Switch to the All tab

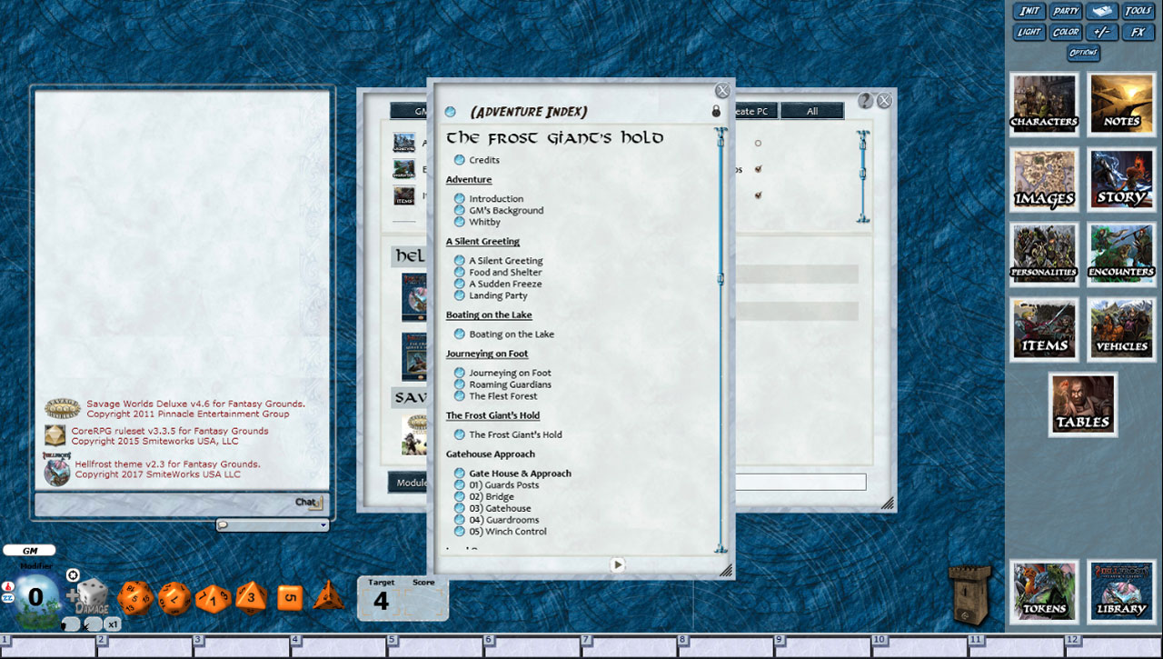pos(811,110)
